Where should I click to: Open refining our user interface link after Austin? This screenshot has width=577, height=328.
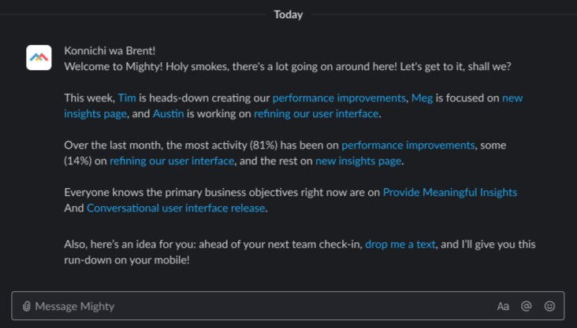pyautogui.click(x=317, y=114)
